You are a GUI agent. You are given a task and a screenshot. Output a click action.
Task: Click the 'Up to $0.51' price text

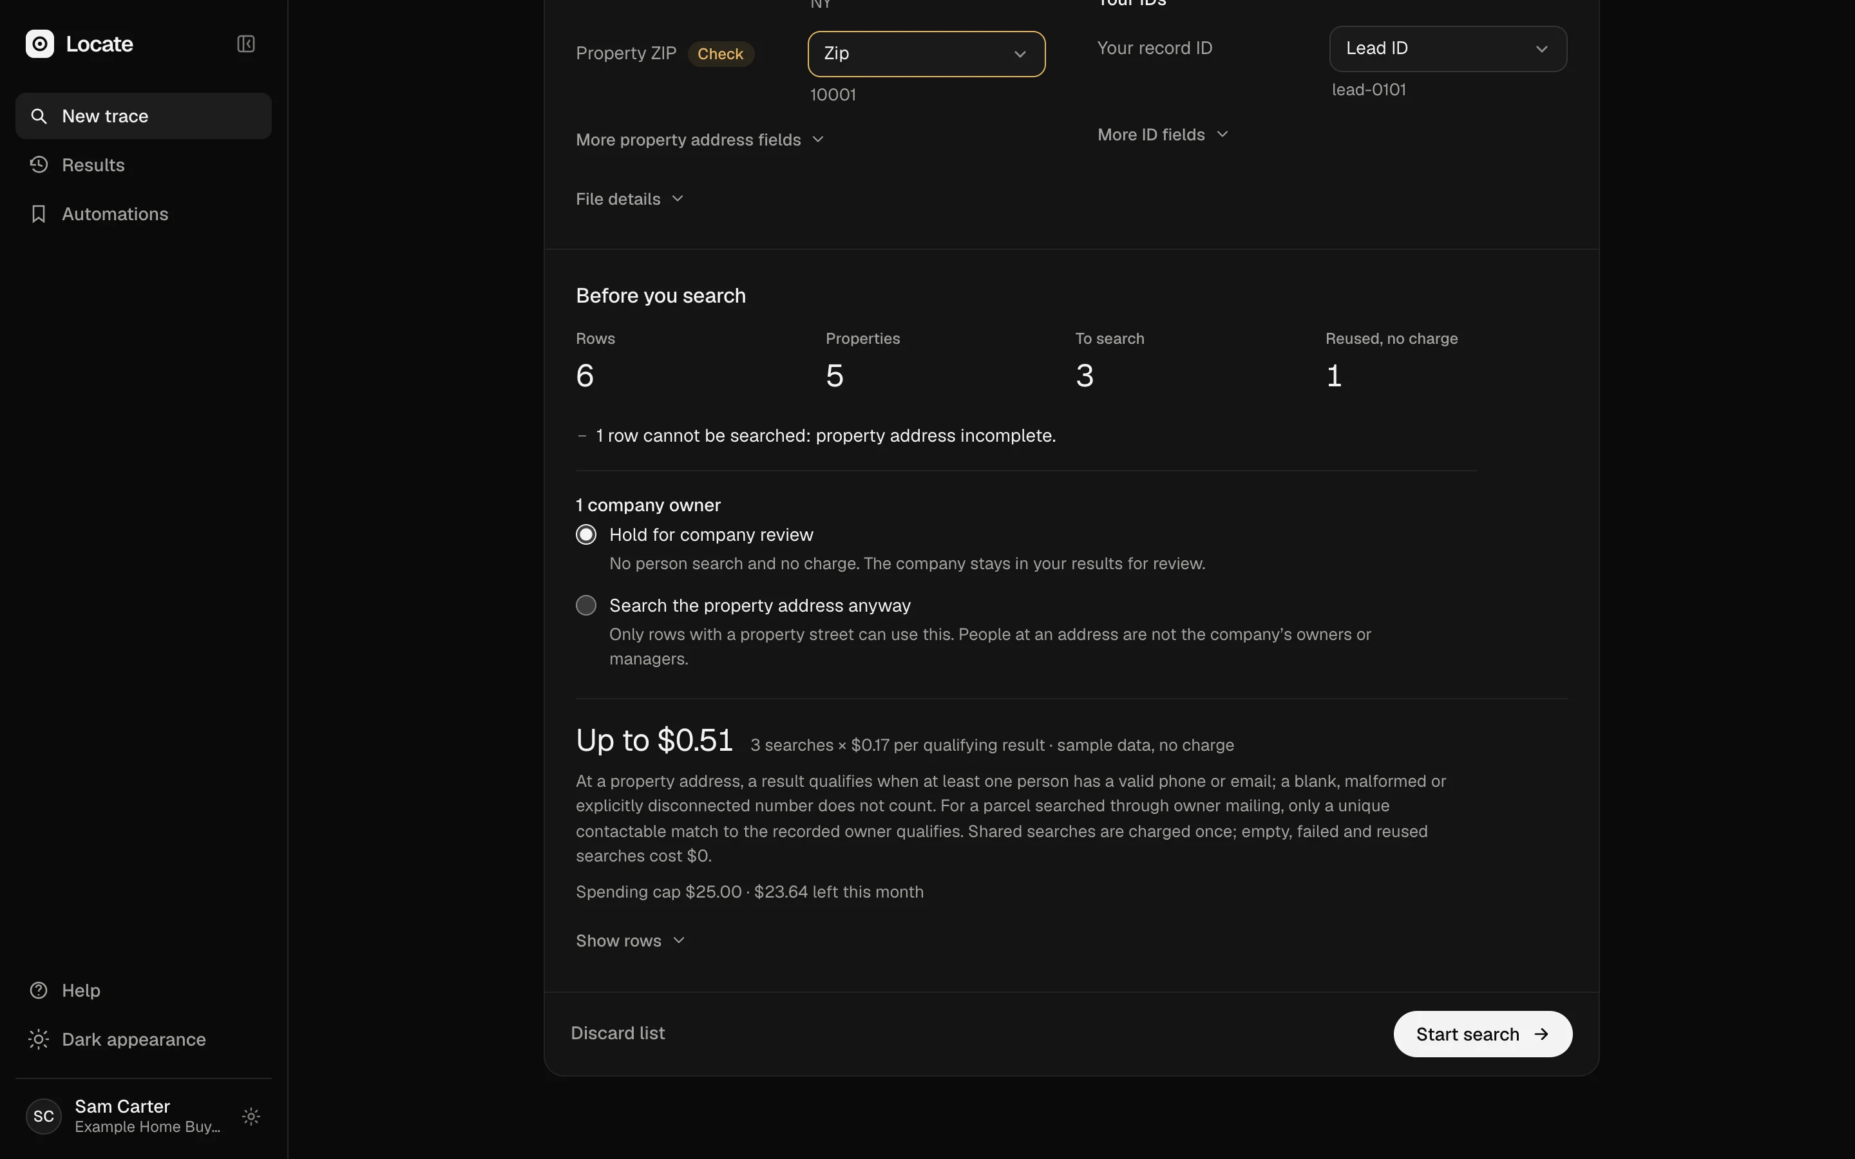point(654,740)
